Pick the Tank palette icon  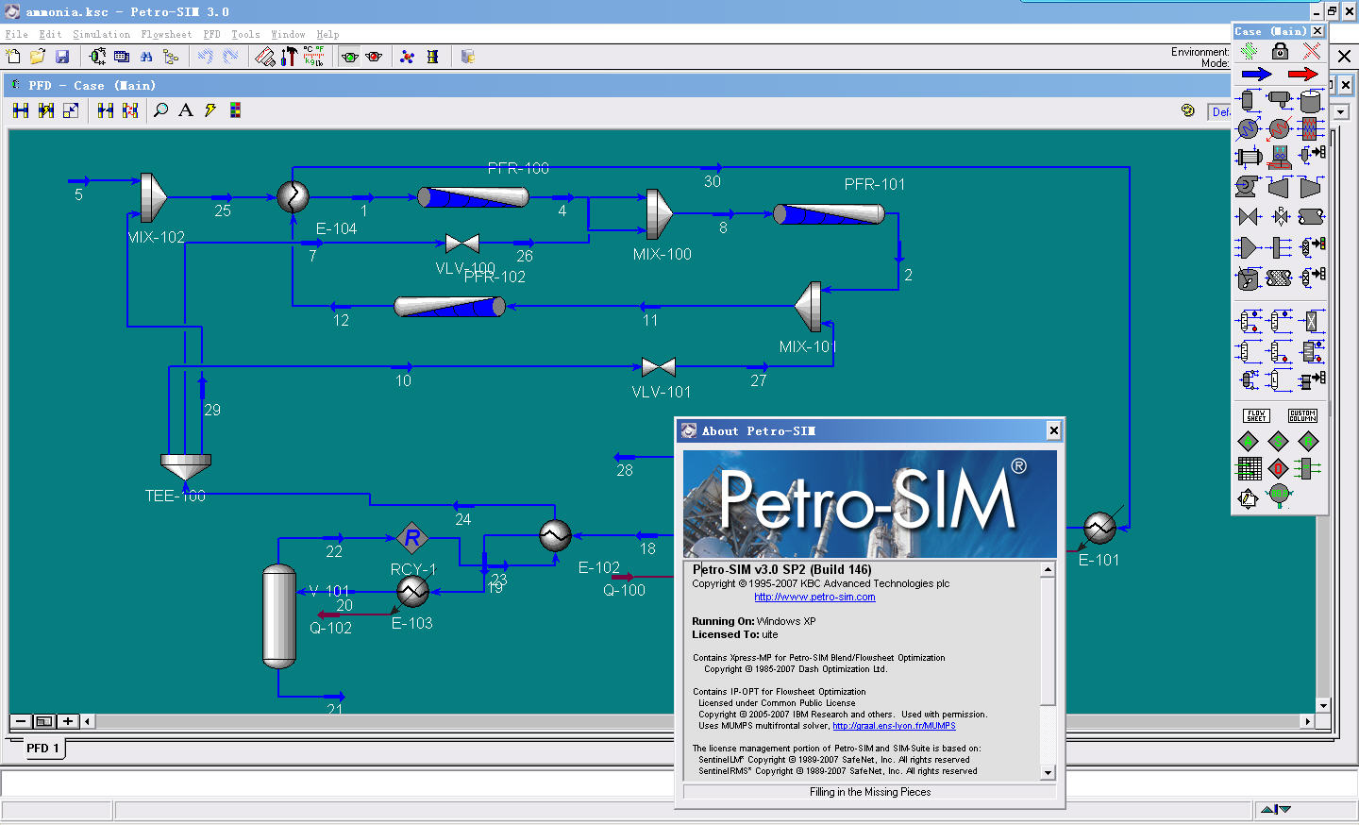click(x=1311, y=100)
